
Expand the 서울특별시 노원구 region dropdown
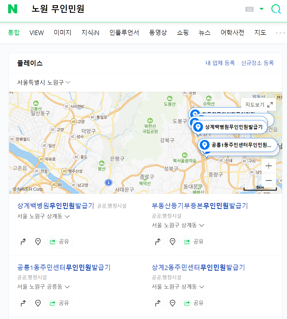click(43, 82)
